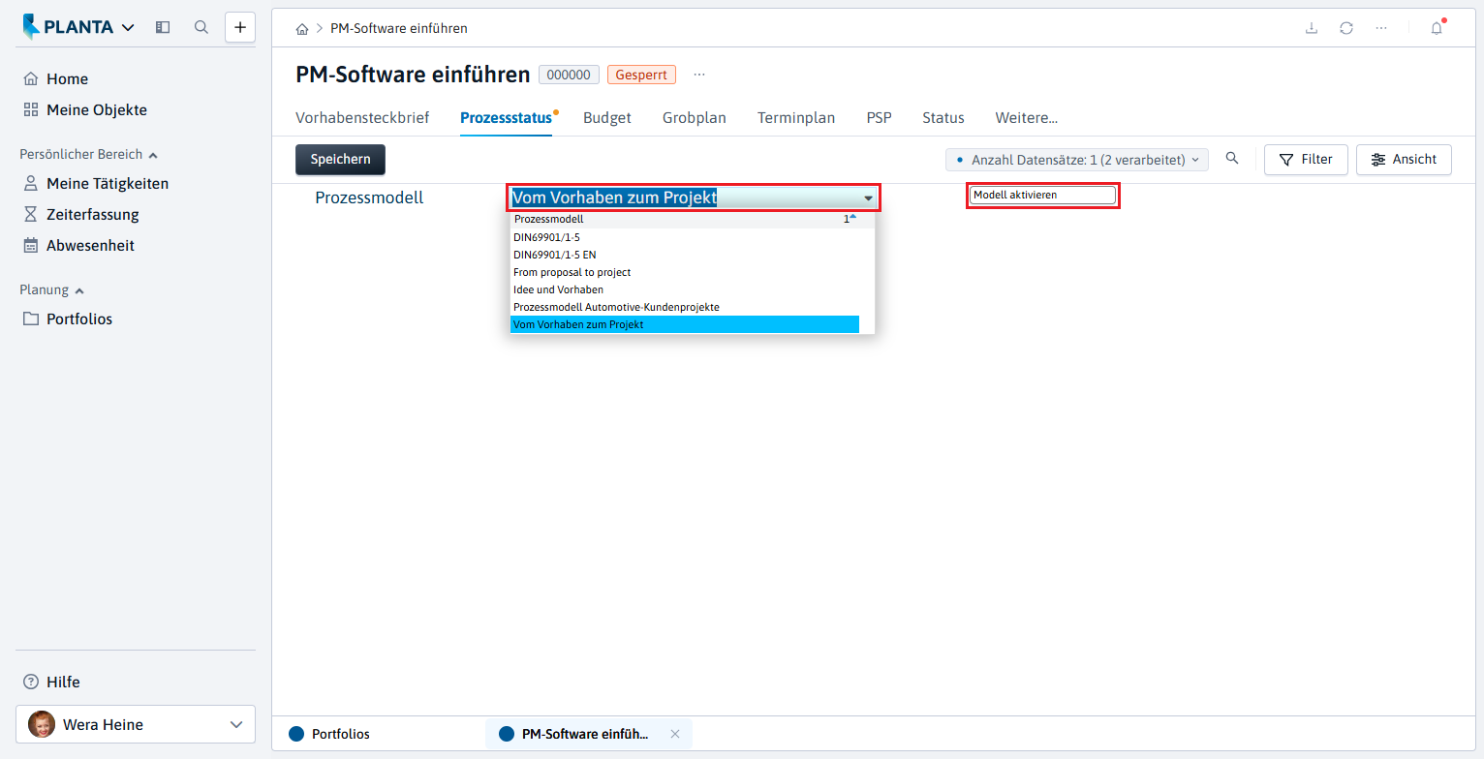Click the Prozessmodell combo box arrow
This screenshot has width=1484, height=759.
(x=868, y=198)
